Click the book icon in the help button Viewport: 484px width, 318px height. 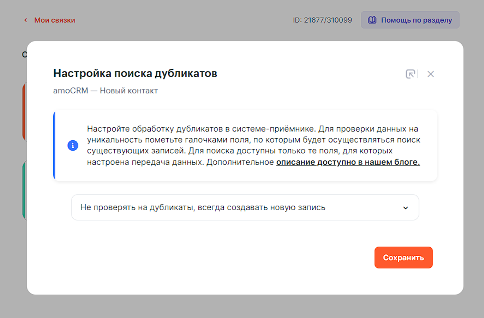tap(372, 20)
